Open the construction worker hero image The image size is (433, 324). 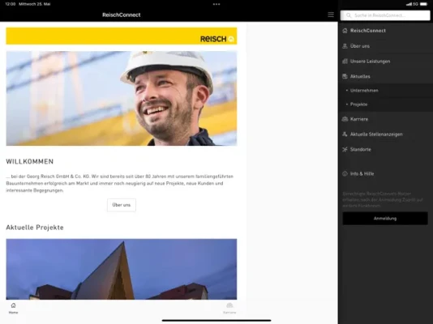[x=122, y=99]
